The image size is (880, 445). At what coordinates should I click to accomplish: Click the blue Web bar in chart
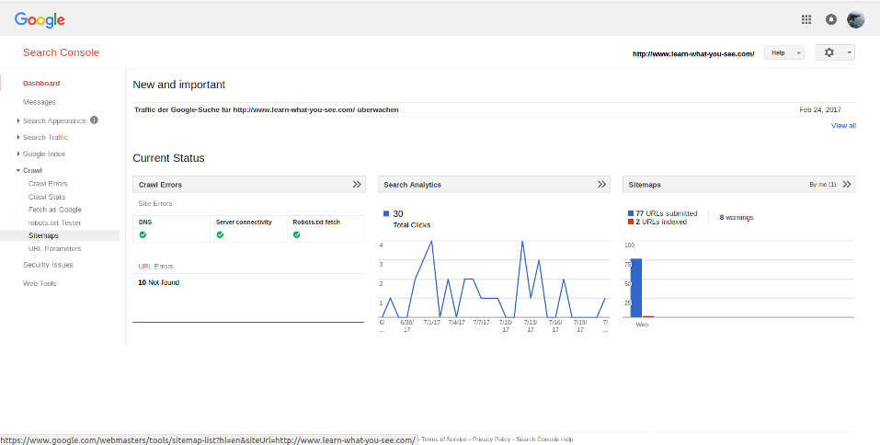[x=636, y=288]
